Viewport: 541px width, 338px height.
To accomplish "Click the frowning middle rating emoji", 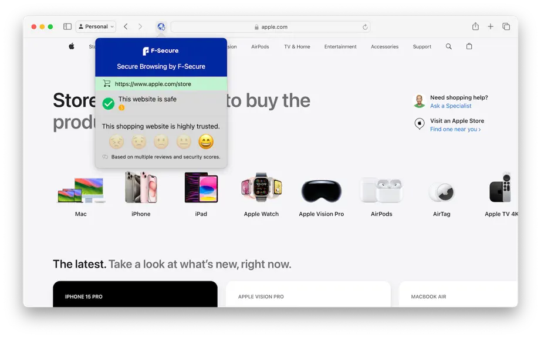I will pos(161,142).
